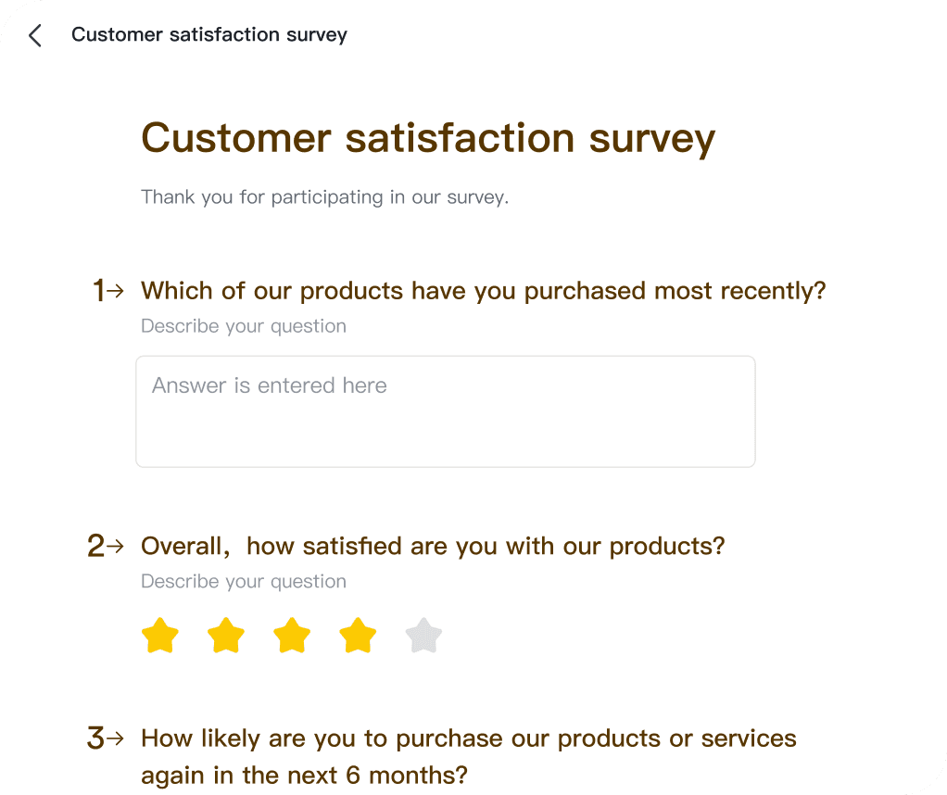947x795 pixels.
Task: Click the arrow beside question number 3
Action: click(x=115, y=738)
